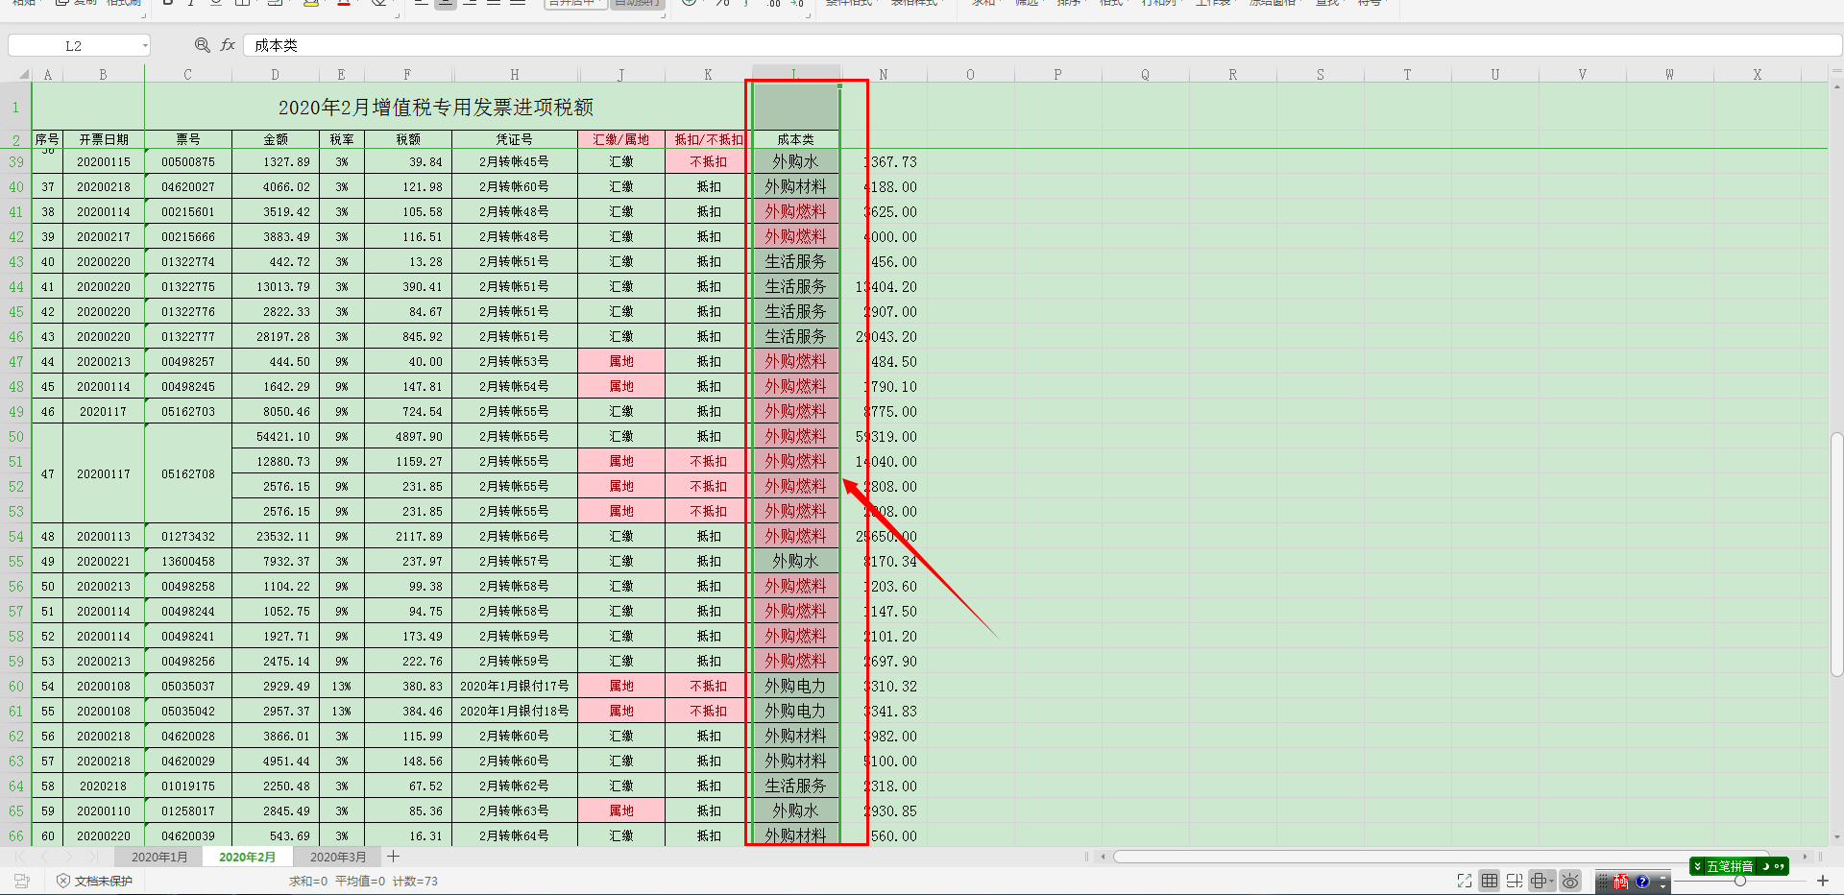Click the select-all corner of the grid
The width and height of the screenshot is (1844, 895).
[16, 74]
